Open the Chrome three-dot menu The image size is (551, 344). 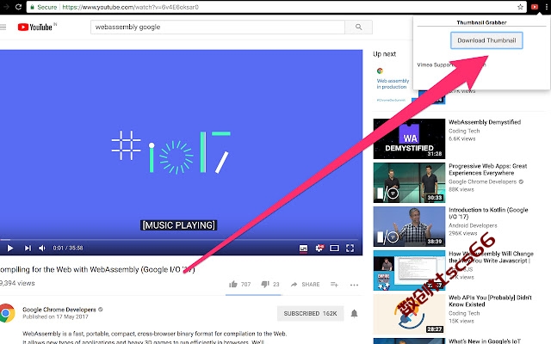547,7
